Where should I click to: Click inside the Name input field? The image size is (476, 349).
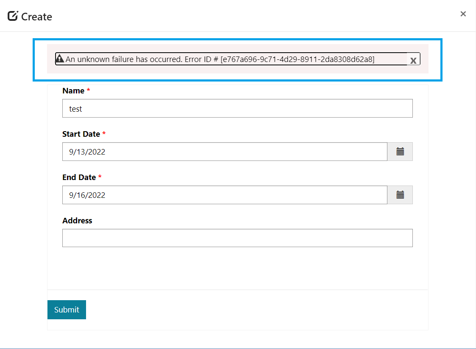[237, 108]
